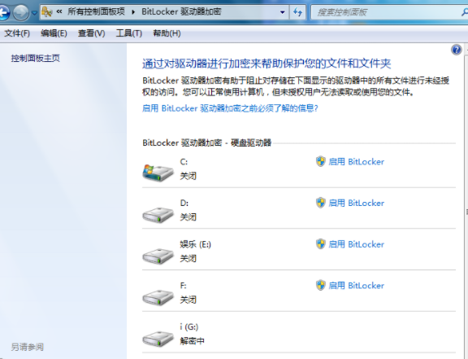Click the 所有控制面板项 breadcrumb
The width and height of the screenshot is (468, 359).
point(96,11)
